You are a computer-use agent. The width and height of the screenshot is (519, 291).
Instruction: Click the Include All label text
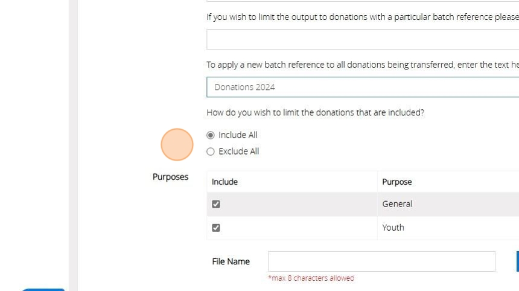[x=238, y=135]
